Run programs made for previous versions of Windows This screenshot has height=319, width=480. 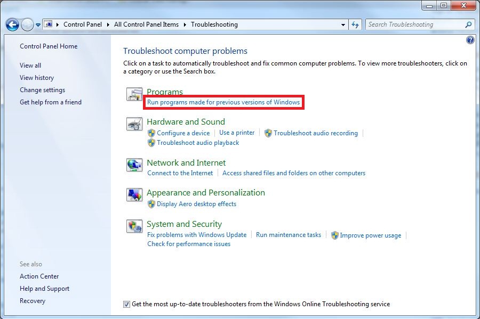[x=223, y=102]
